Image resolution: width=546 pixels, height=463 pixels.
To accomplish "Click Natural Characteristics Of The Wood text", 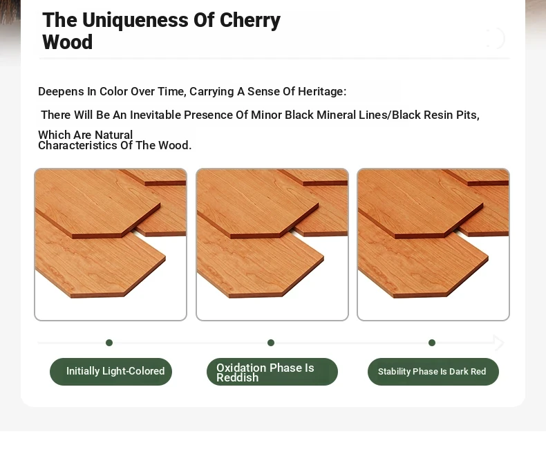I will coord(115,140).
